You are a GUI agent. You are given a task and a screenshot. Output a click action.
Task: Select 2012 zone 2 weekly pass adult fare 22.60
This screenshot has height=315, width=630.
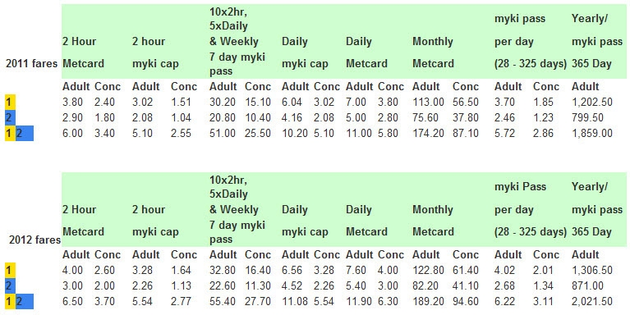click(x=223, y=286)
